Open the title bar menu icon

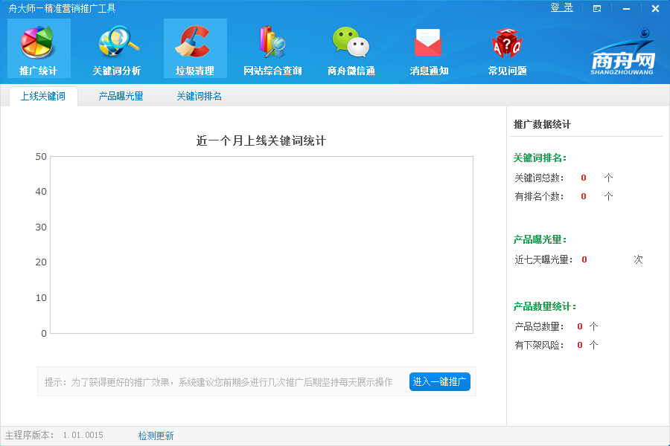tap(597, 9)
